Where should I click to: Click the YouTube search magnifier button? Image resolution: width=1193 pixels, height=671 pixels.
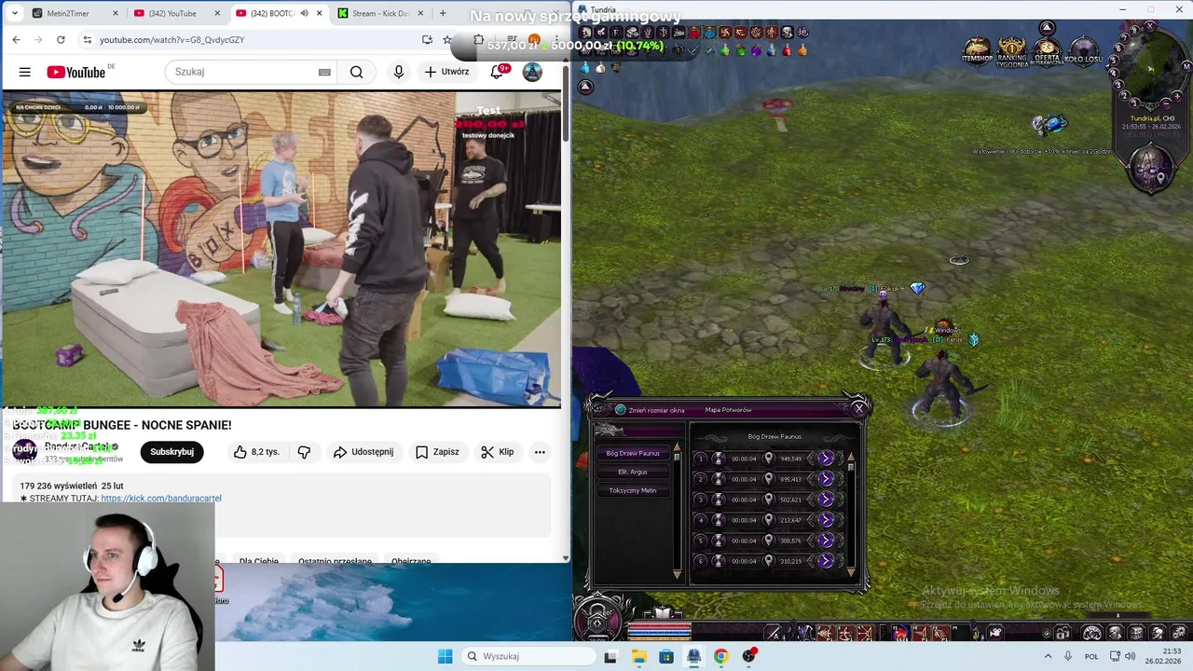click(x=356, y=72)
